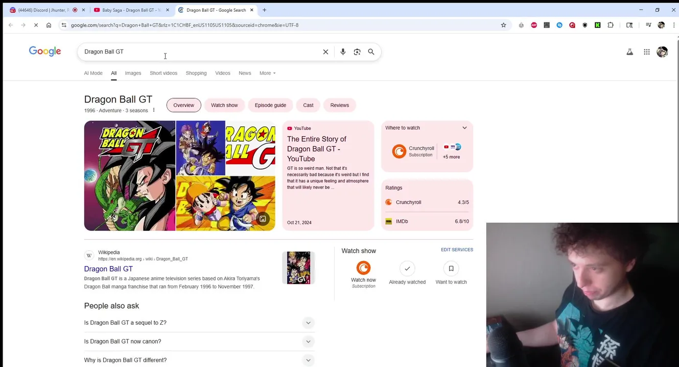Open the shield extension icon
Screen dimensions: 679x367
pyautogui.click(x=585, y=25)
